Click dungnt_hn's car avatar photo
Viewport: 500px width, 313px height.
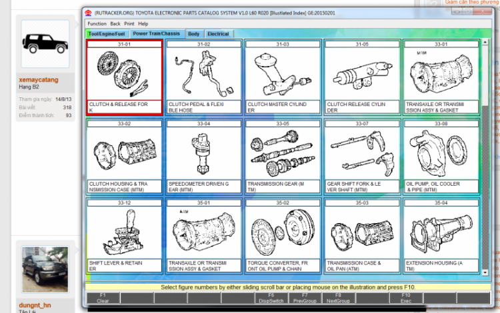45,269
